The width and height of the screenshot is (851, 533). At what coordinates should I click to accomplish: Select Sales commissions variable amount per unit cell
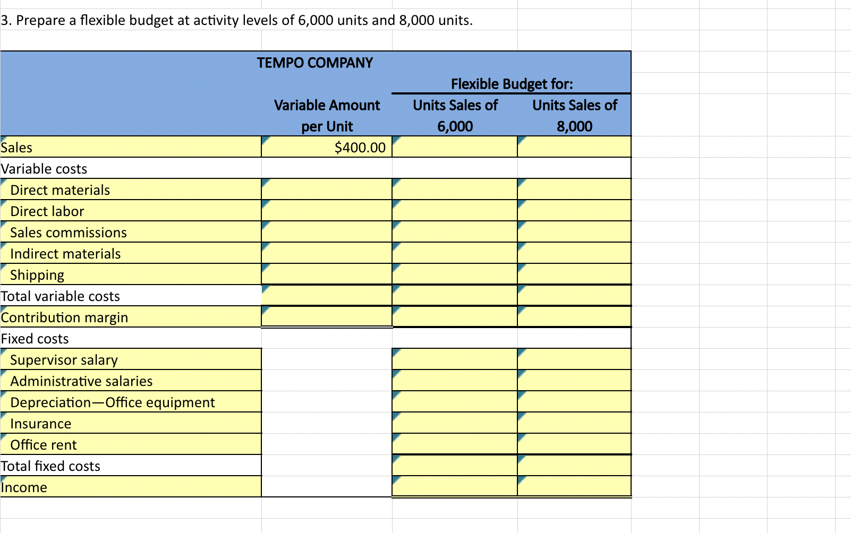point(327,232)
